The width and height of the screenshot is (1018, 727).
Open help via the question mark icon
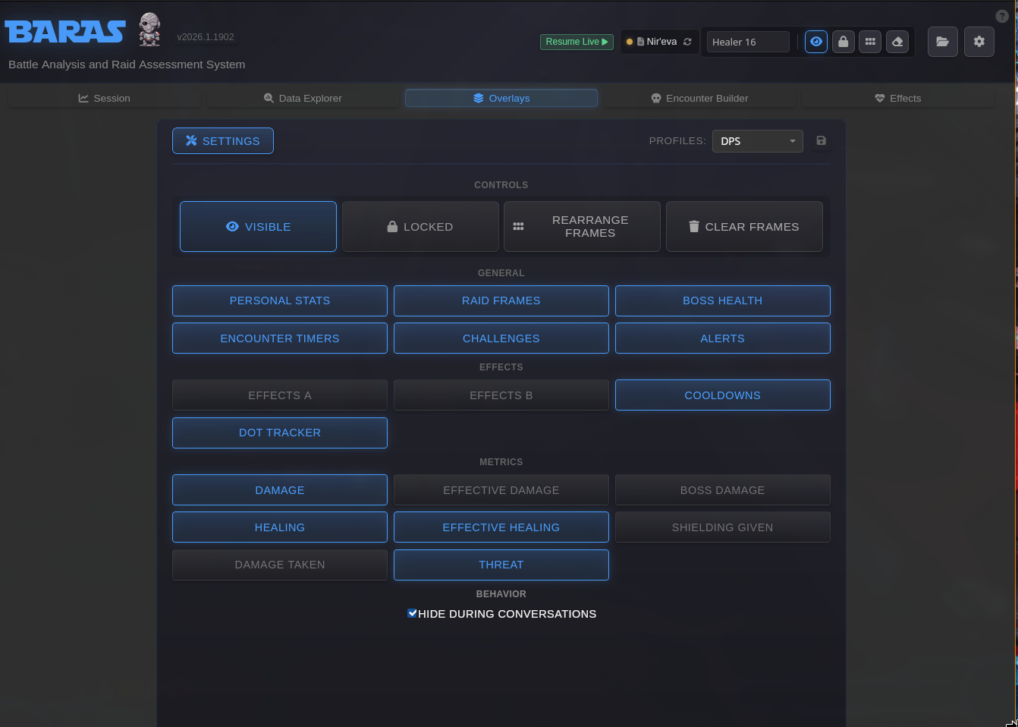coord(1001,15)
